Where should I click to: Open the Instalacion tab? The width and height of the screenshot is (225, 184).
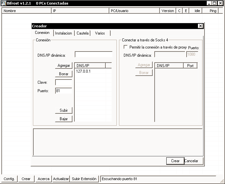click(x=64, y=33)
